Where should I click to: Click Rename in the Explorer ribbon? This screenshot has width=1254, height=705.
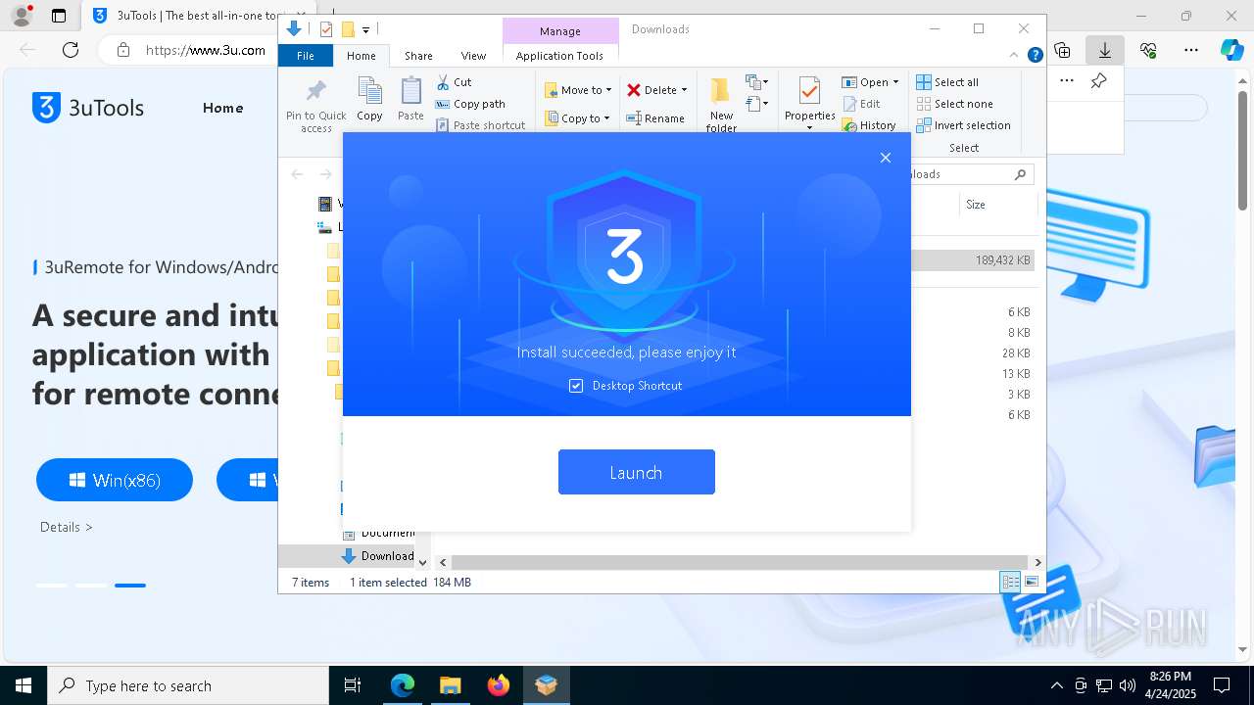point(655,118)
